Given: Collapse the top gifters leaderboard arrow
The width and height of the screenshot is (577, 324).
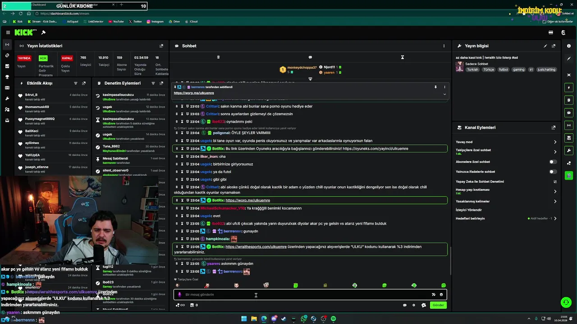Looking at the screenshot, I should pyautogui.click(x=310, y=79).
